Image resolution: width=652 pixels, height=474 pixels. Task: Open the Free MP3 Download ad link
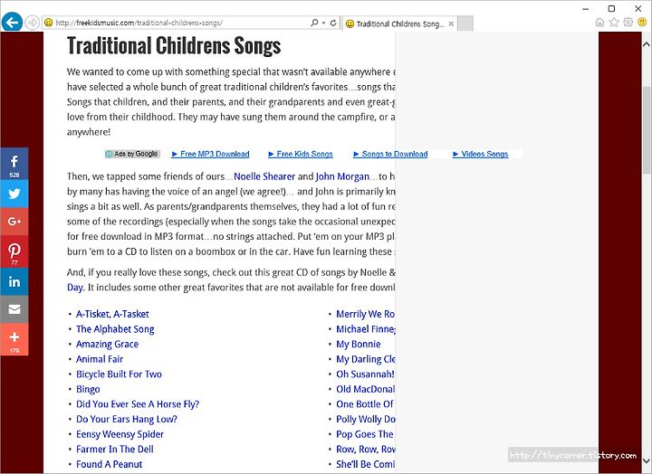[x=210, y=154]
